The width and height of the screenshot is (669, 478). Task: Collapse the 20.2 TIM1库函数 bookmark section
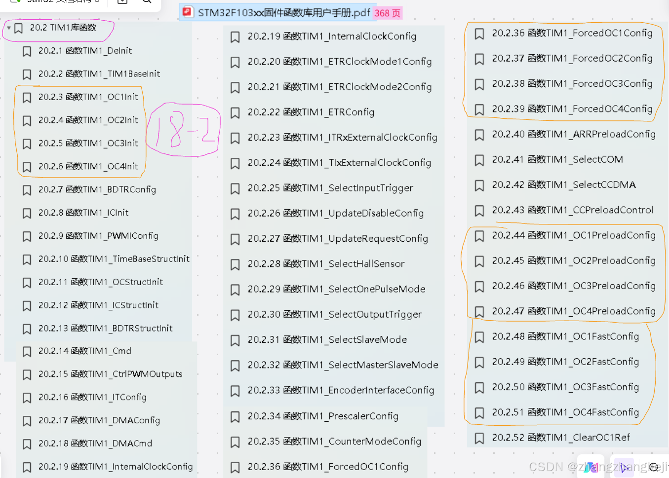click(9, 28)
